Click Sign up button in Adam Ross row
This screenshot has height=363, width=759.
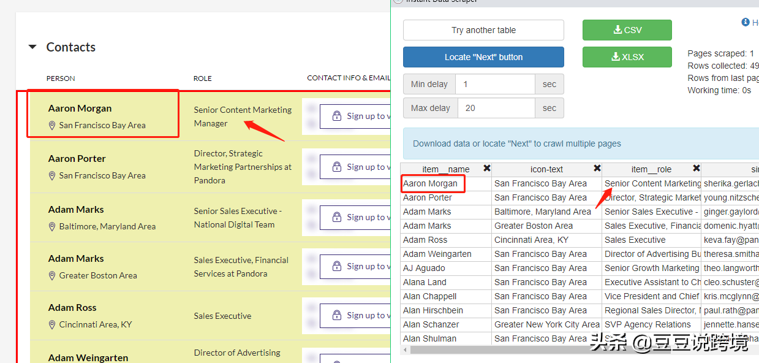(x=355, y=315)
